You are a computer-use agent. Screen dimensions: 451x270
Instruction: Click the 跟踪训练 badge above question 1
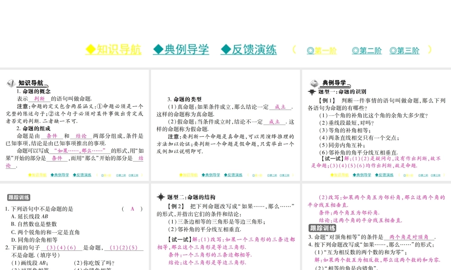click(18, 198)
